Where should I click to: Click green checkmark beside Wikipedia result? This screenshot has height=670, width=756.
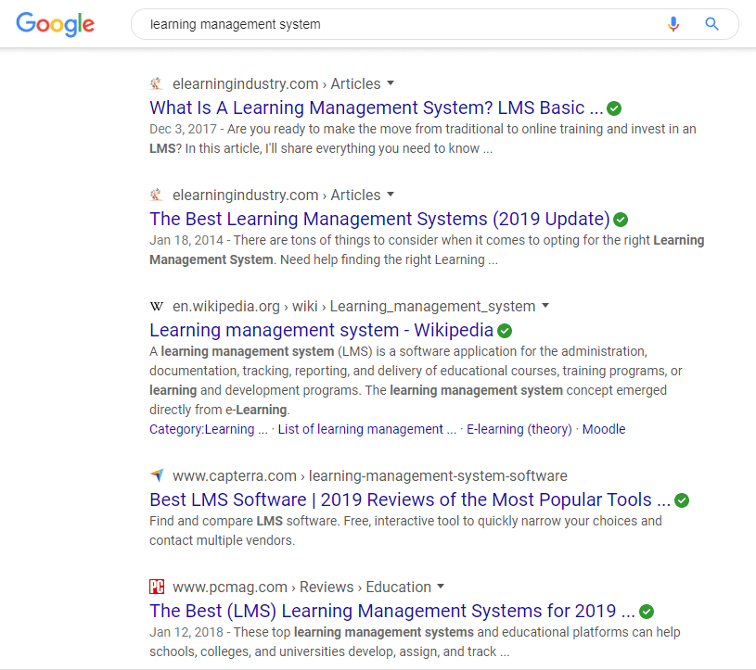click(x=505, y=331)
